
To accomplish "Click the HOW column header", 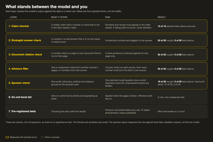I will [x=108, y=17].
